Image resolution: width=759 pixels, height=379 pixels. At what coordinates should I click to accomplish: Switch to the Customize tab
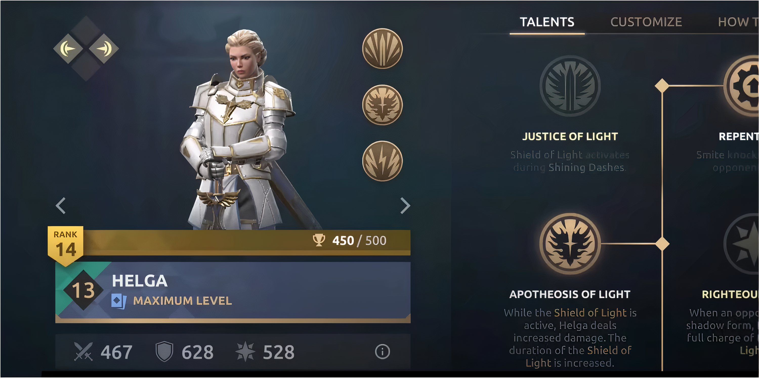click(x=646, y=22)
